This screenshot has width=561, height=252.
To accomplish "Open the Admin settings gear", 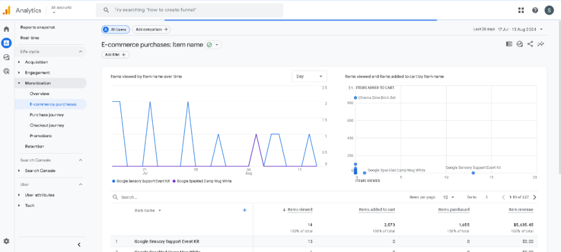I will click(7, 241).
